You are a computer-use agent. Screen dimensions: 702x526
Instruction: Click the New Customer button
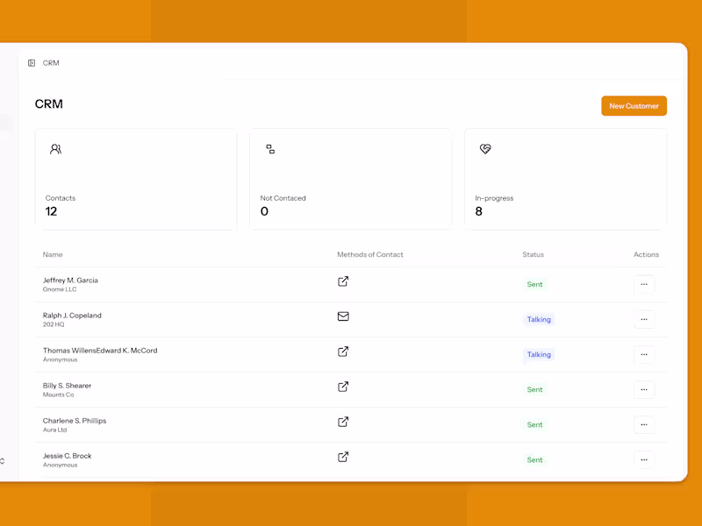tap(634, 106)
